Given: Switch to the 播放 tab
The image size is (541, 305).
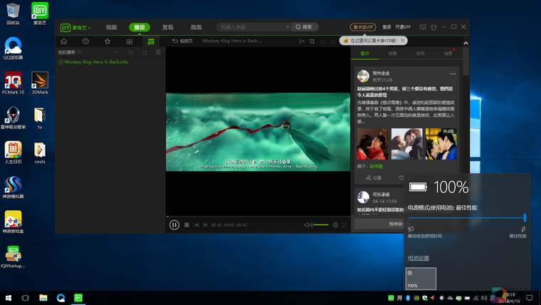Looking at the screenshot, I should click(140, 27).
